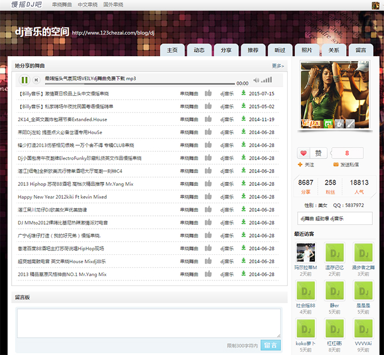Viewport: 384px width, 355px height.
Task: Pause the currently playing track
Action: [x=24, y=80]
